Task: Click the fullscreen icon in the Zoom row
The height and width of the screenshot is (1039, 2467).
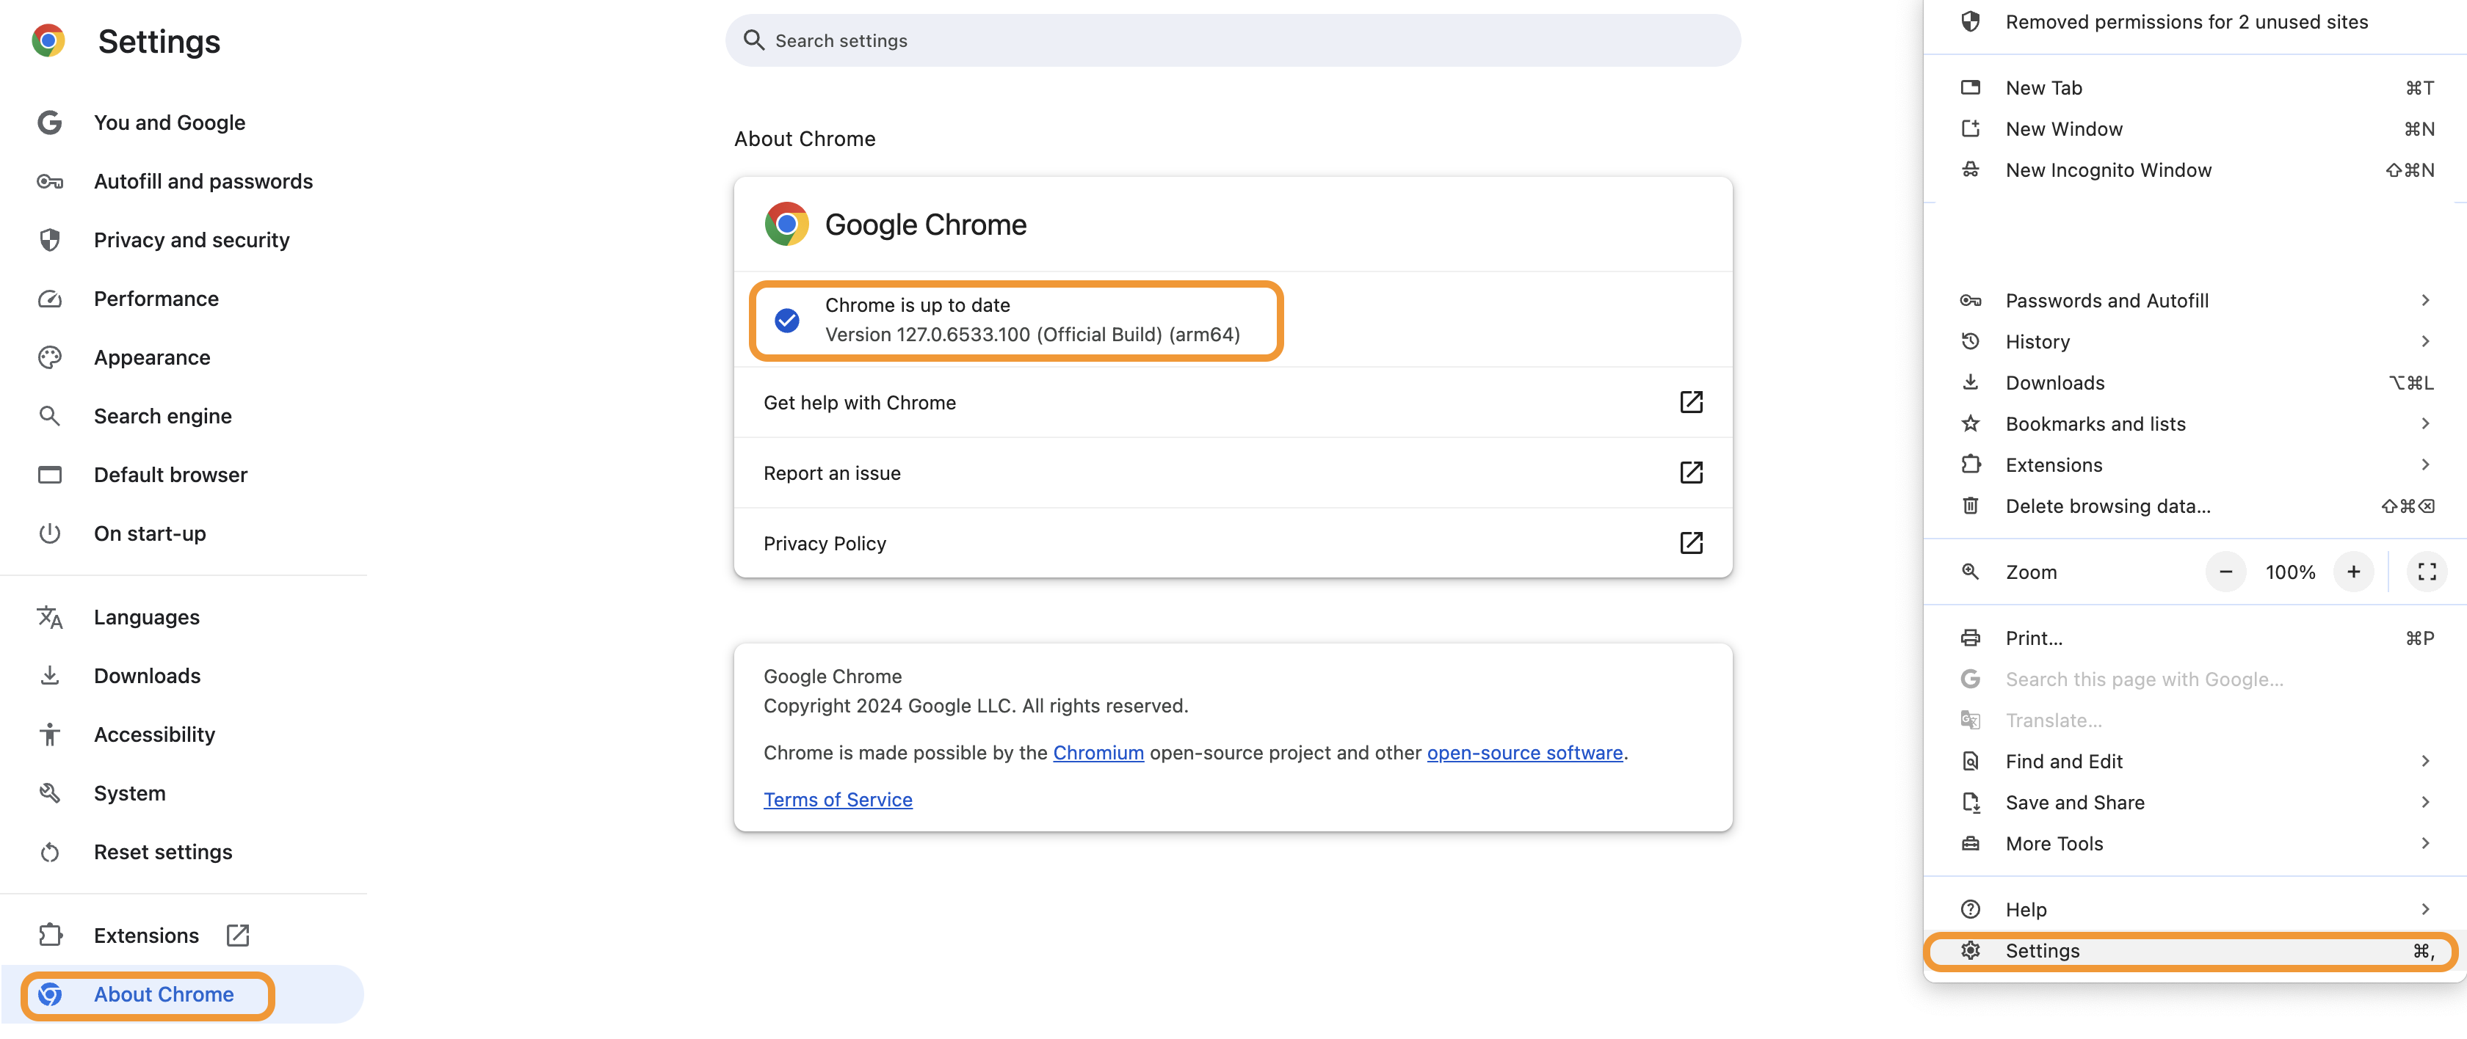Action: tap(2426, 572)
